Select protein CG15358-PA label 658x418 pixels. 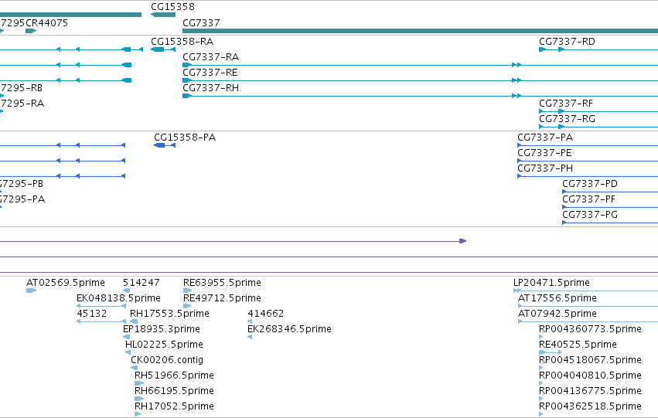tap(185, 138)
